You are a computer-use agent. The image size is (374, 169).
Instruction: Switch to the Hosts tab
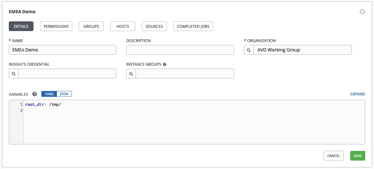123,26
